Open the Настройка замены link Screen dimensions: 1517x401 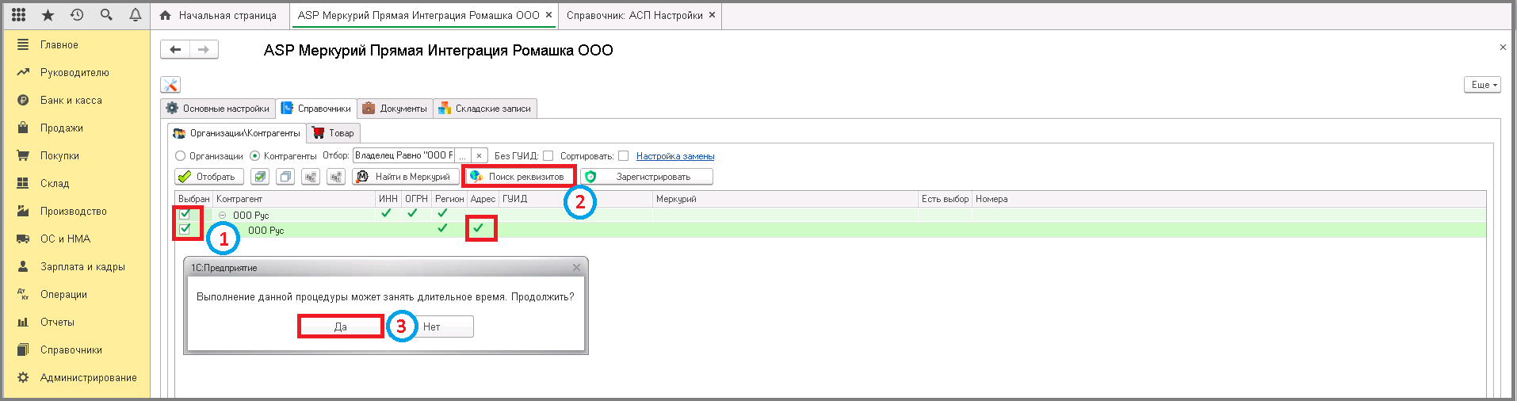click(x=675, y=156)
